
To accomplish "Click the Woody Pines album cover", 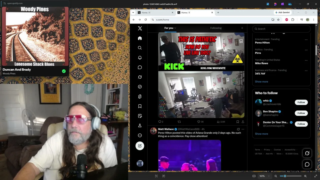I will pyautogui.click(x=35, y=36).
